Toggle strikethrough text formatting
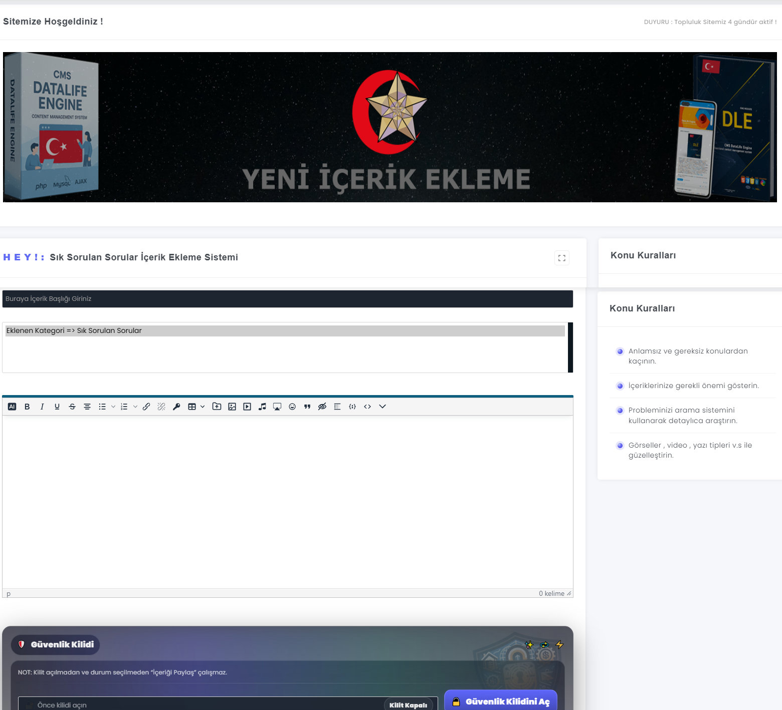This screenshot has height=710, width=782. [x=72, y=407]
